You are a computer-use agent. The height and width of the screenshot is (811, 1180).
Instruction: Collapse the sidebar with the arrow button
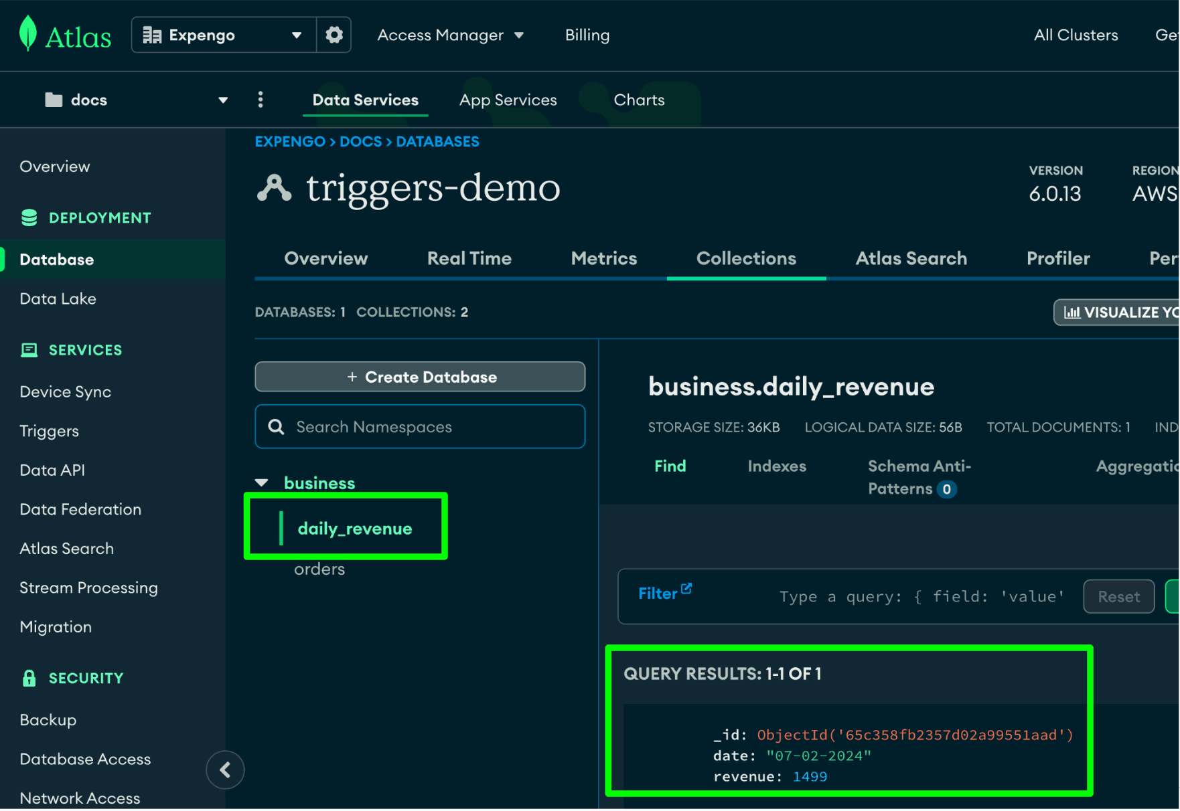pos(225,770)
